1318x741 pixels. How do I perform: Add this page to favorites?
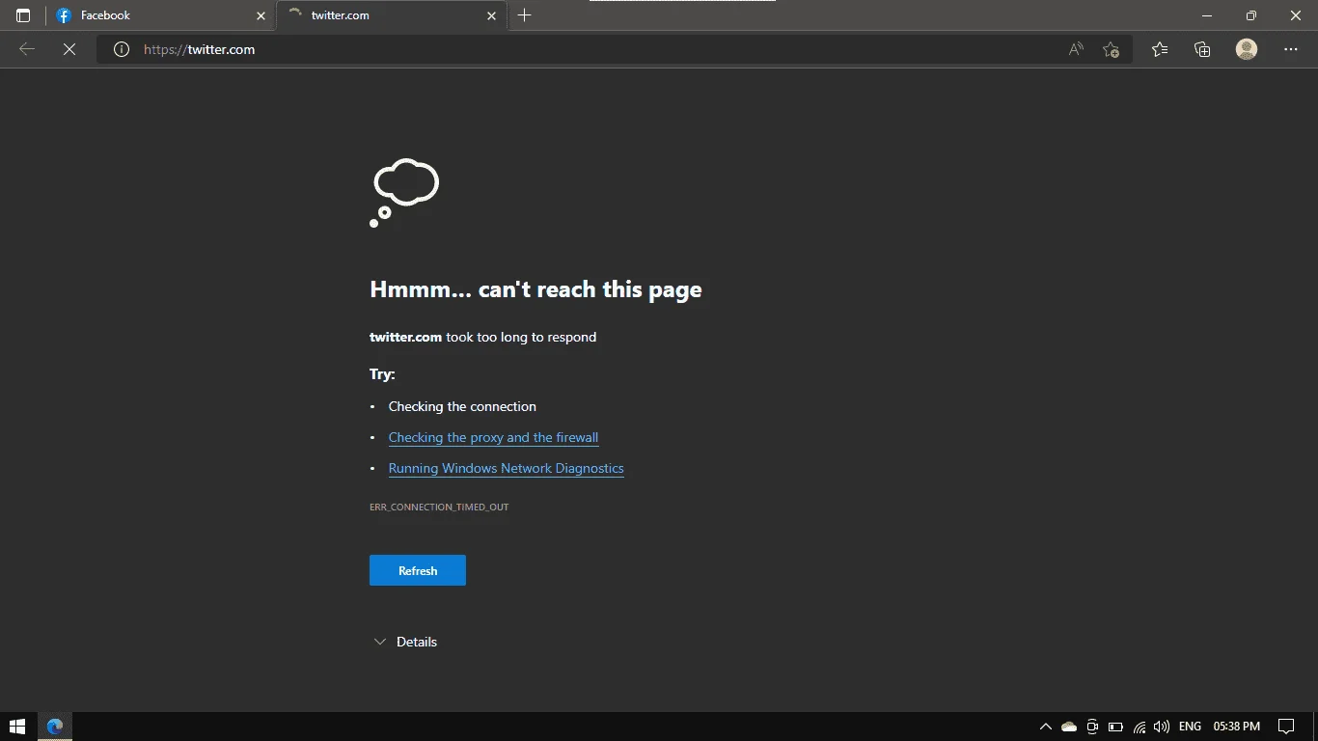pyautogui.click(x=1111, y=49)
